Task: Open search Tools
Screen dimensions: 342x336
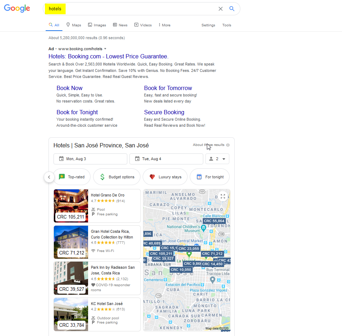Action: pos(226,25)
